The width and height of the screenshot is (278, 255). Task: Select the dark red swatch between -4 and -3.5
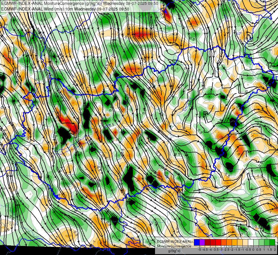point(213,243)
